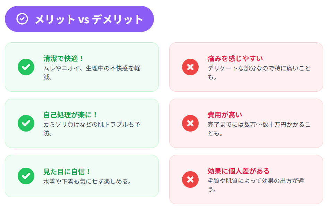The image size is (328, 209).
Task: Click the メリット vs デメリット purple banner
Action: coord(79,19)
